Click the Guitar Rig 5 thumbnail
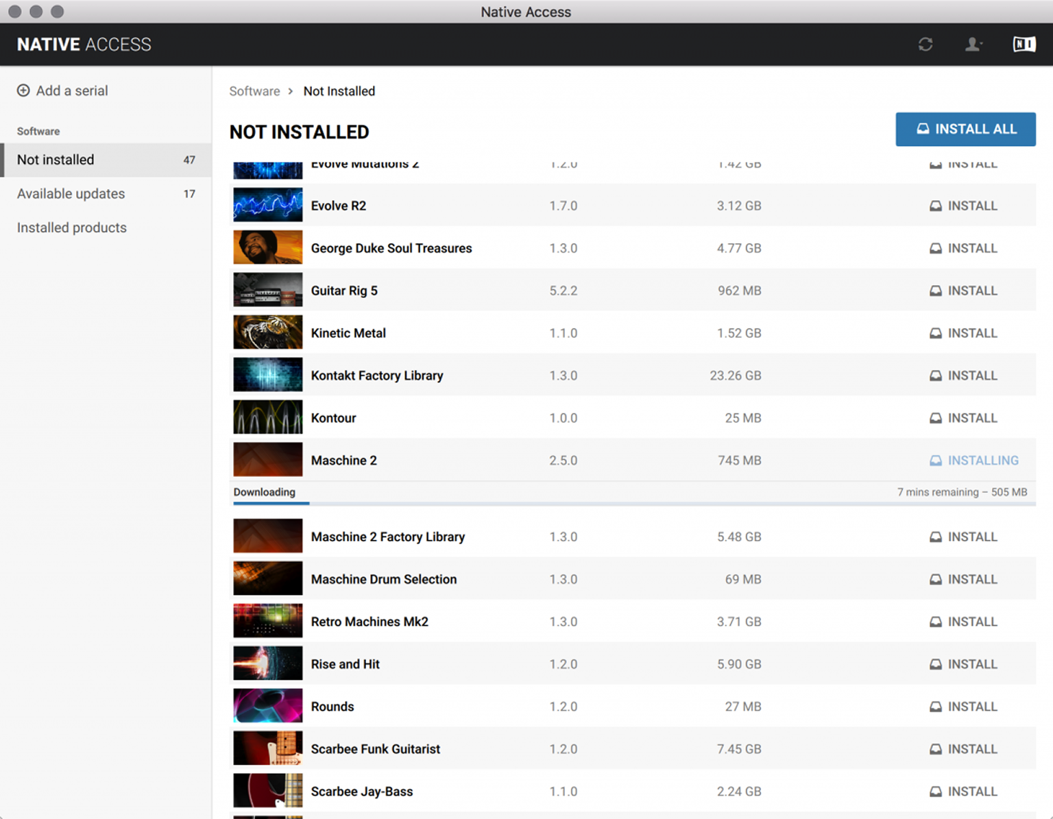Viewport: 1053px width, 819px height. pyautogui.click(x=267, y=291)
